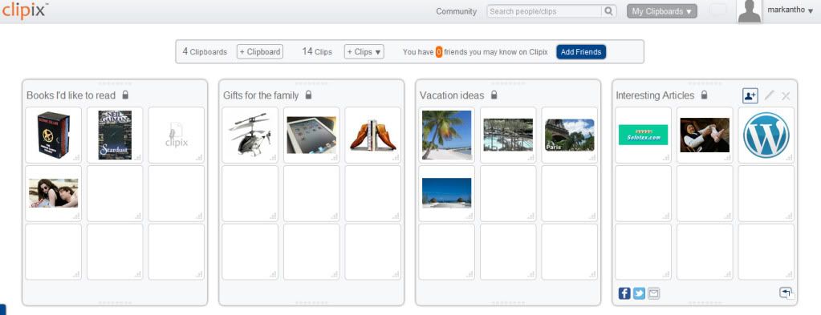
Task: Click the pencil edit icon on Interesting Articles
Action: pos(769,95)
